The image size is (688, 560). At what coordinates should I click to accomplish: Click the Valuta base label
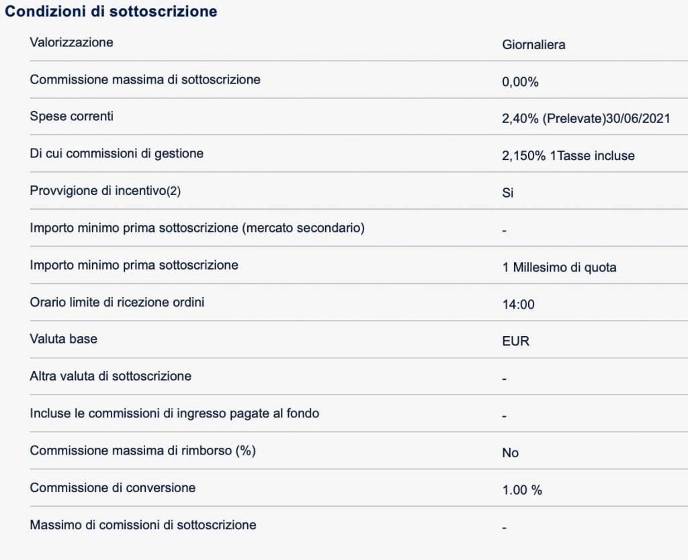pos(64,339)
